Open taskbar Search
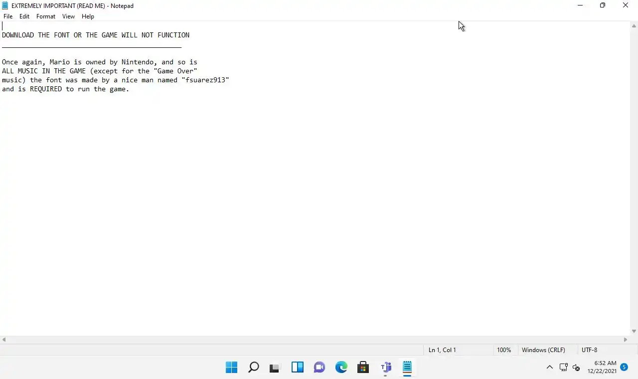 254,368
